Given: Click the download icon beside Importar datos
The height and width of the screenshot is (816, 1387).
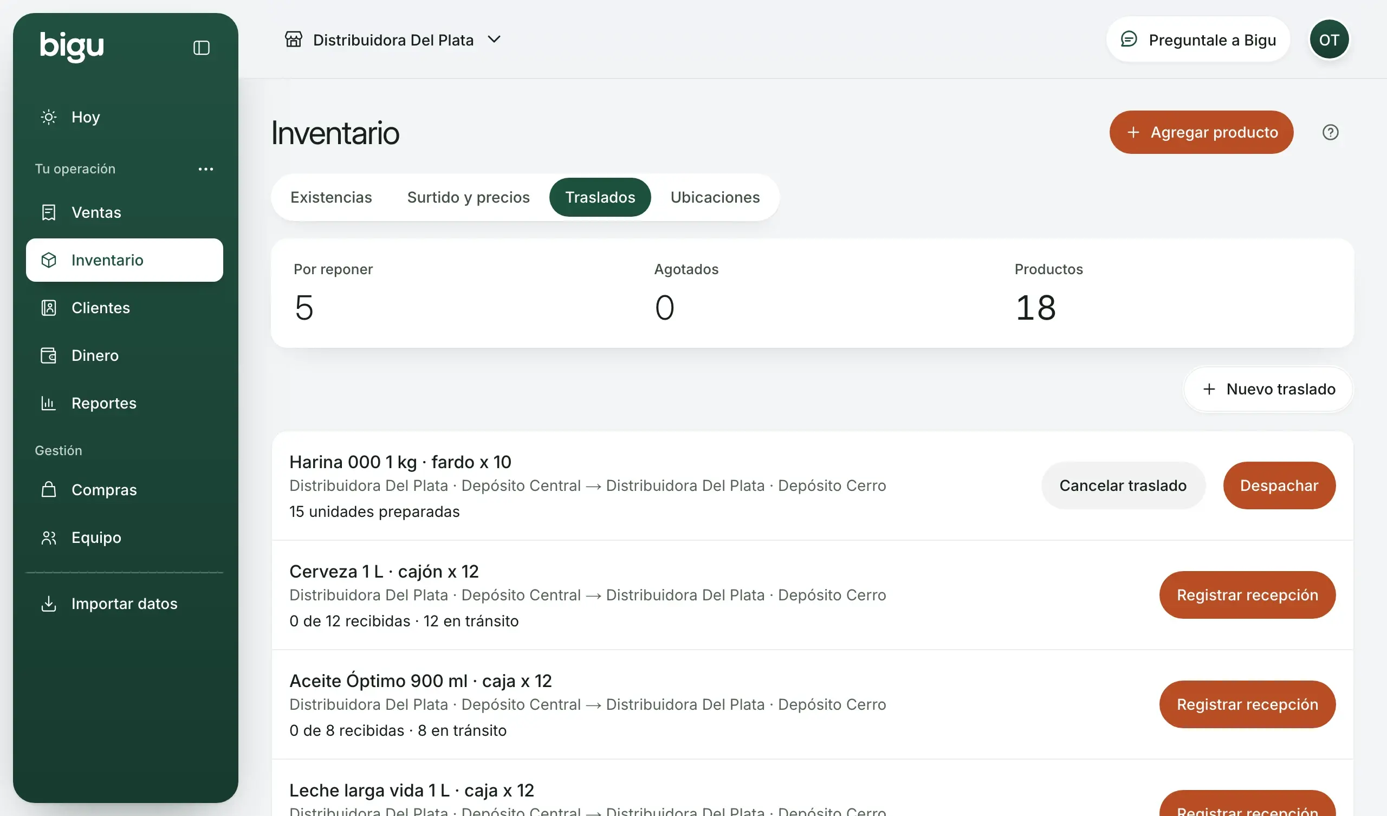Looking at the screenshot, I should coord(48,604).
